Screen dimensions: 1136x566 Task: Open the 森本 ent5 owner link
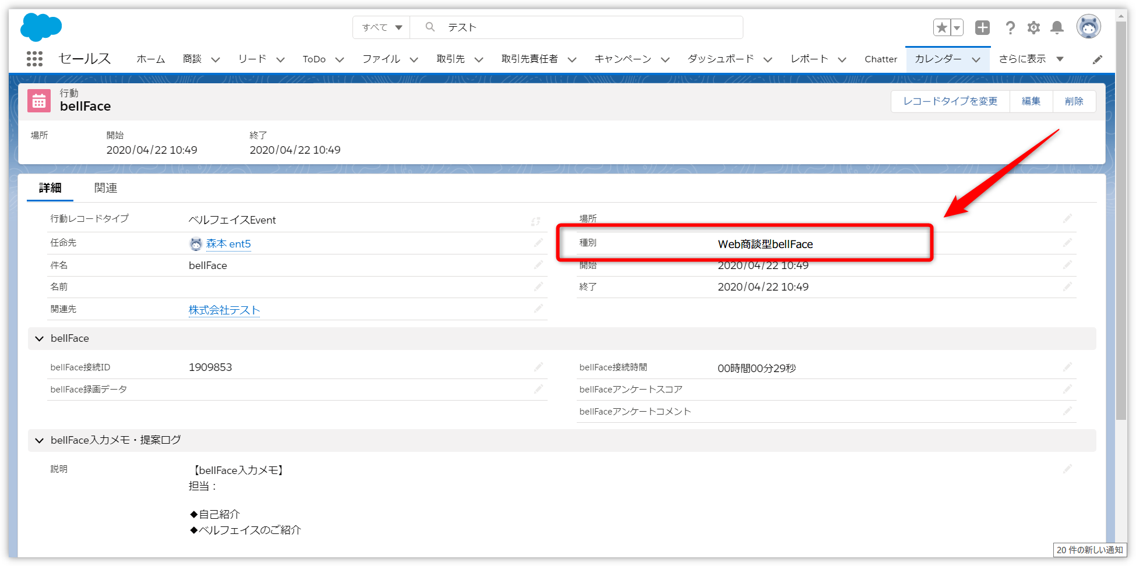tap(228, 244)
